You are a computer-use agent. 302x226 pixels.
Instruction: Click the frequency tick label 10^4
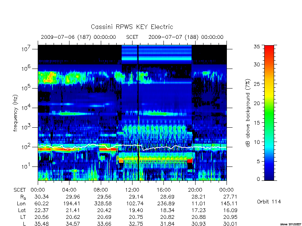click(x=27, y=108)
